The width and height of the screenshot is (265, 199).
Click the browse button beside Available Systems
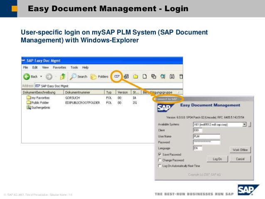(x=250, y=125)
